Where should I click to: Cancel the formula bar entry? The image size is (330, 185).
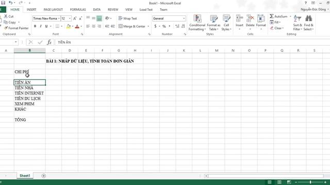click(31, 42)
